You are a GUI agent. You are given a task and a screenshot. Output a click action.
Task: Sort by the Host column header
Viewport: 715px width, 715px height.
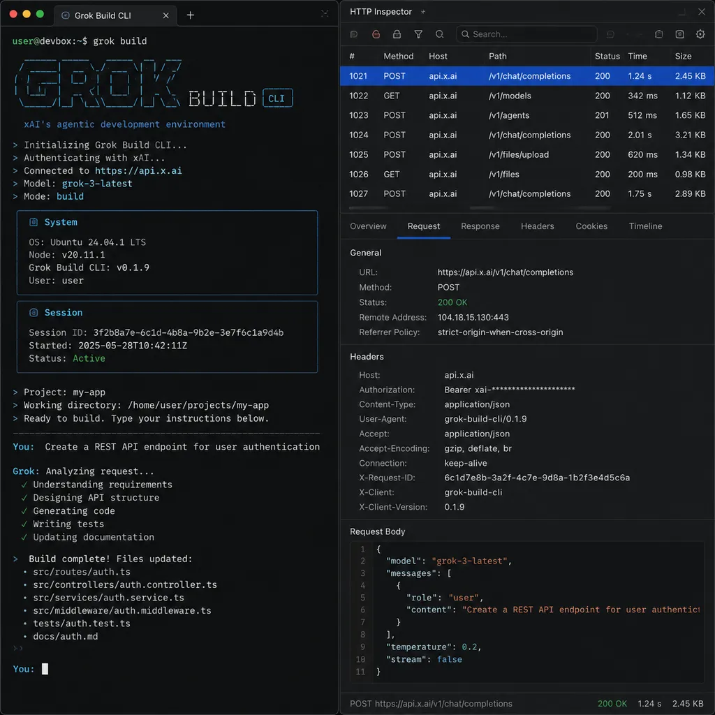(x=438, y=56)
